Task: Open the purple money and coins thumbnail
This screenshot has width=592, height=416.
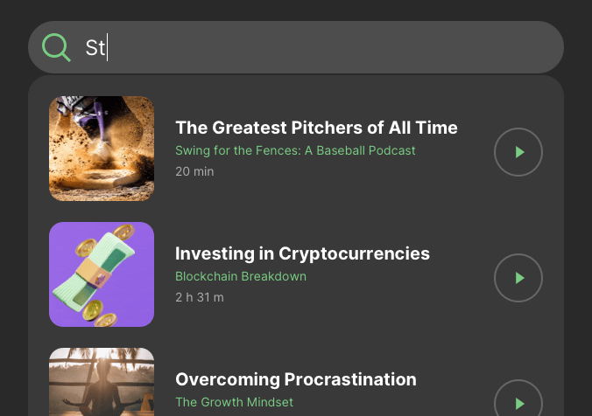Action: coord(102,274)
